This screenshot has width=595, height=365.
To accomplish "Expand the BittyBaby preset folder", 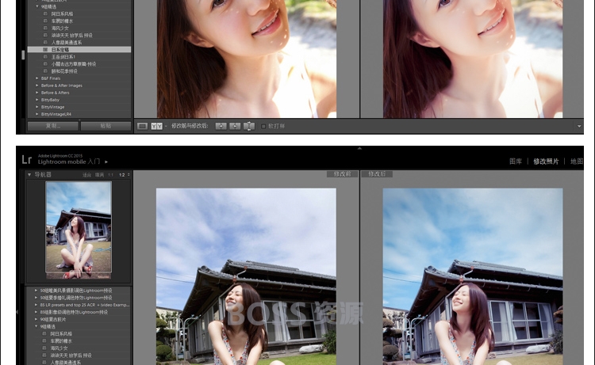I will click(x=37, y=100).
